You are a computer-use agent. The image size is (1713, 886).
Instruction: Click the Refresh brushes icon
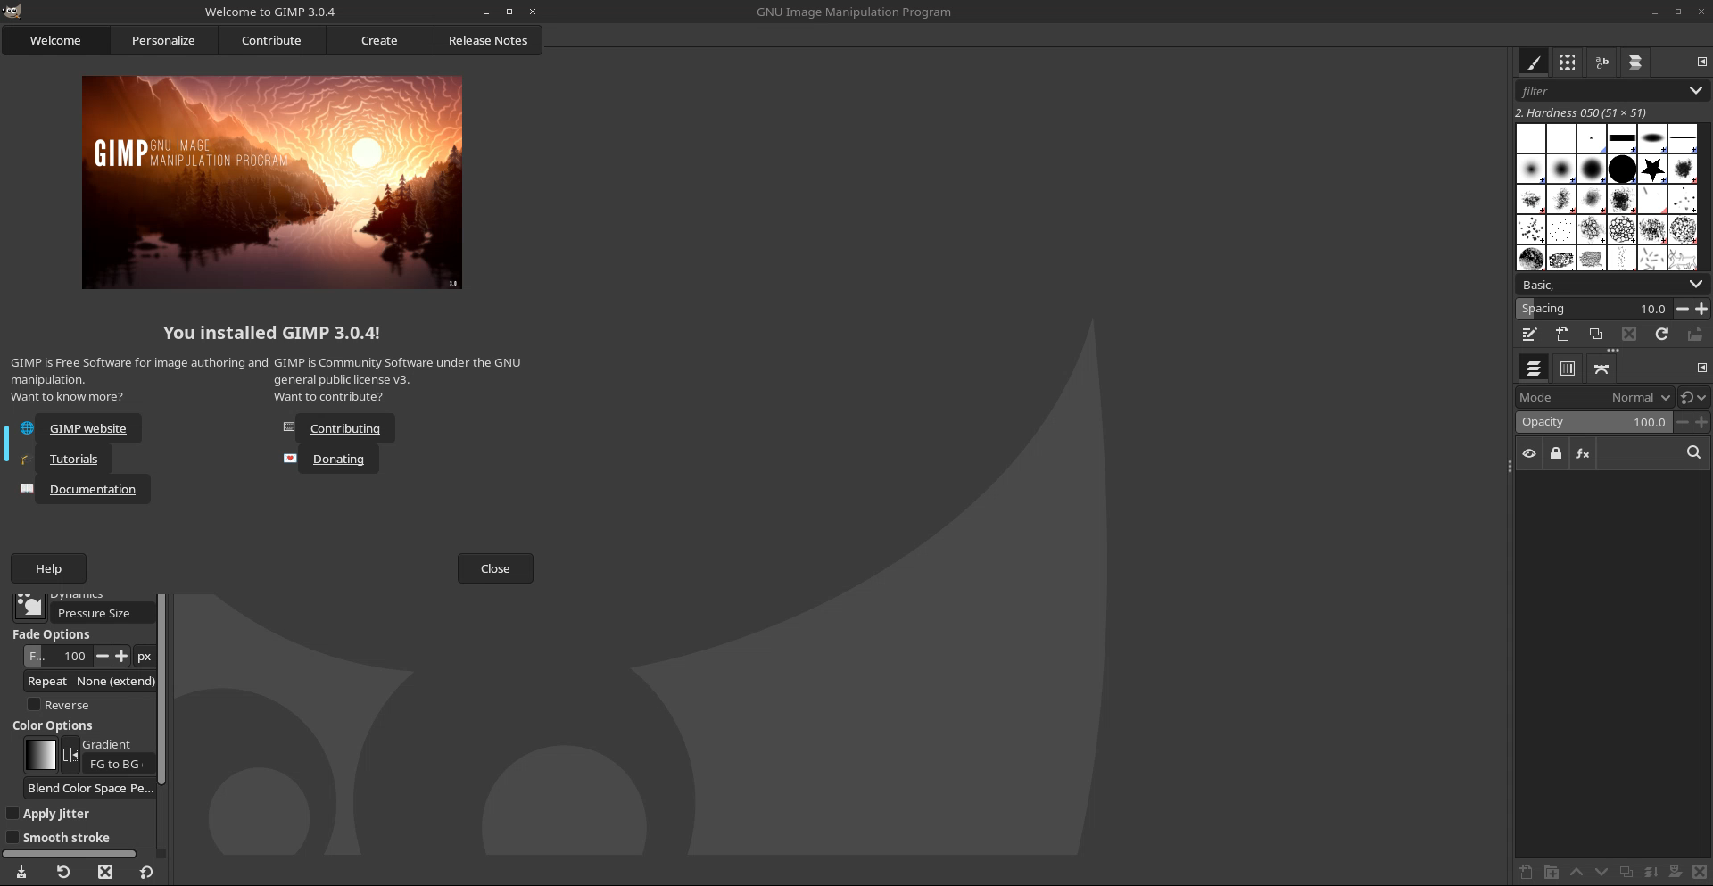tap(1661, 335)
